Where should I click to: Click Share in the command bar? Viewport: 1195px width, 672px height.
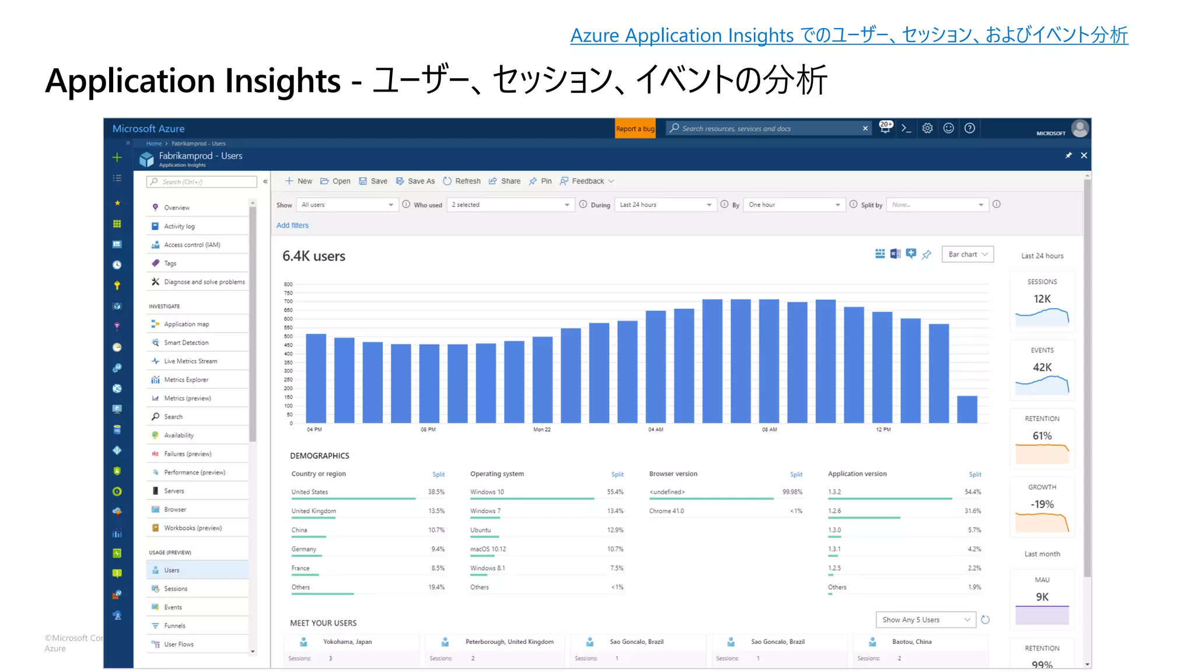[505, 181]
